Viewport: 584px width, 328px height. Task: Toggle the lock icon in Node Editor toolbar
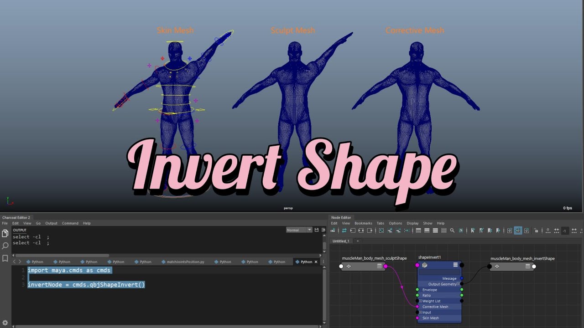coord(536,231)
